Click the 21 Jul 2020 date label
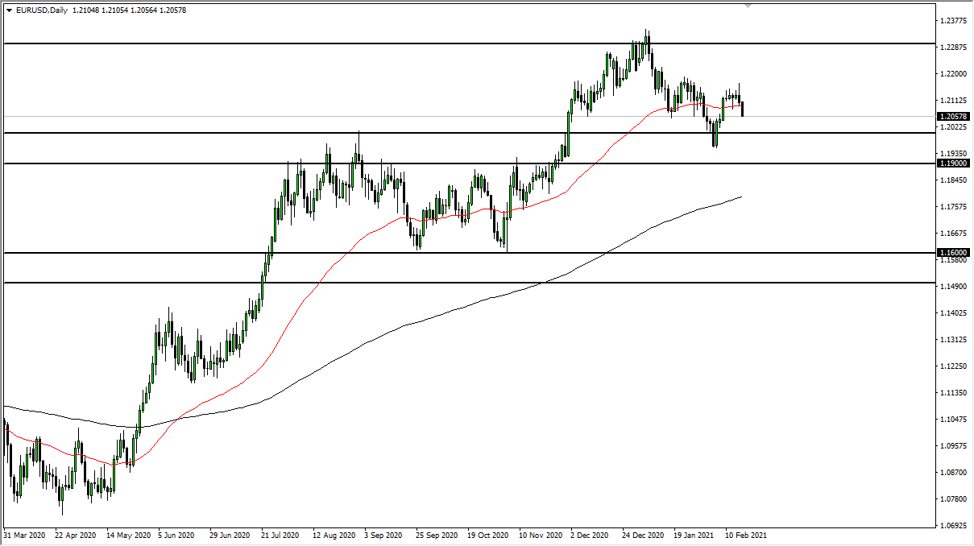 coord(281,535)
